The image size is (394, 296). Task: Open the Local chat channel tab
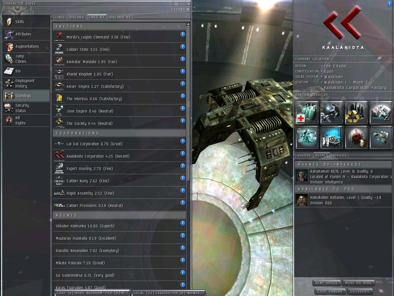point(169,293)
